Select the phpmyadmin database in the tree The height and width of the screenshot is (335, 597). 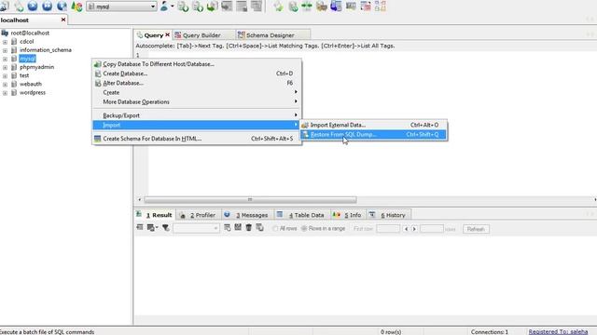click(x=37, y=67)
